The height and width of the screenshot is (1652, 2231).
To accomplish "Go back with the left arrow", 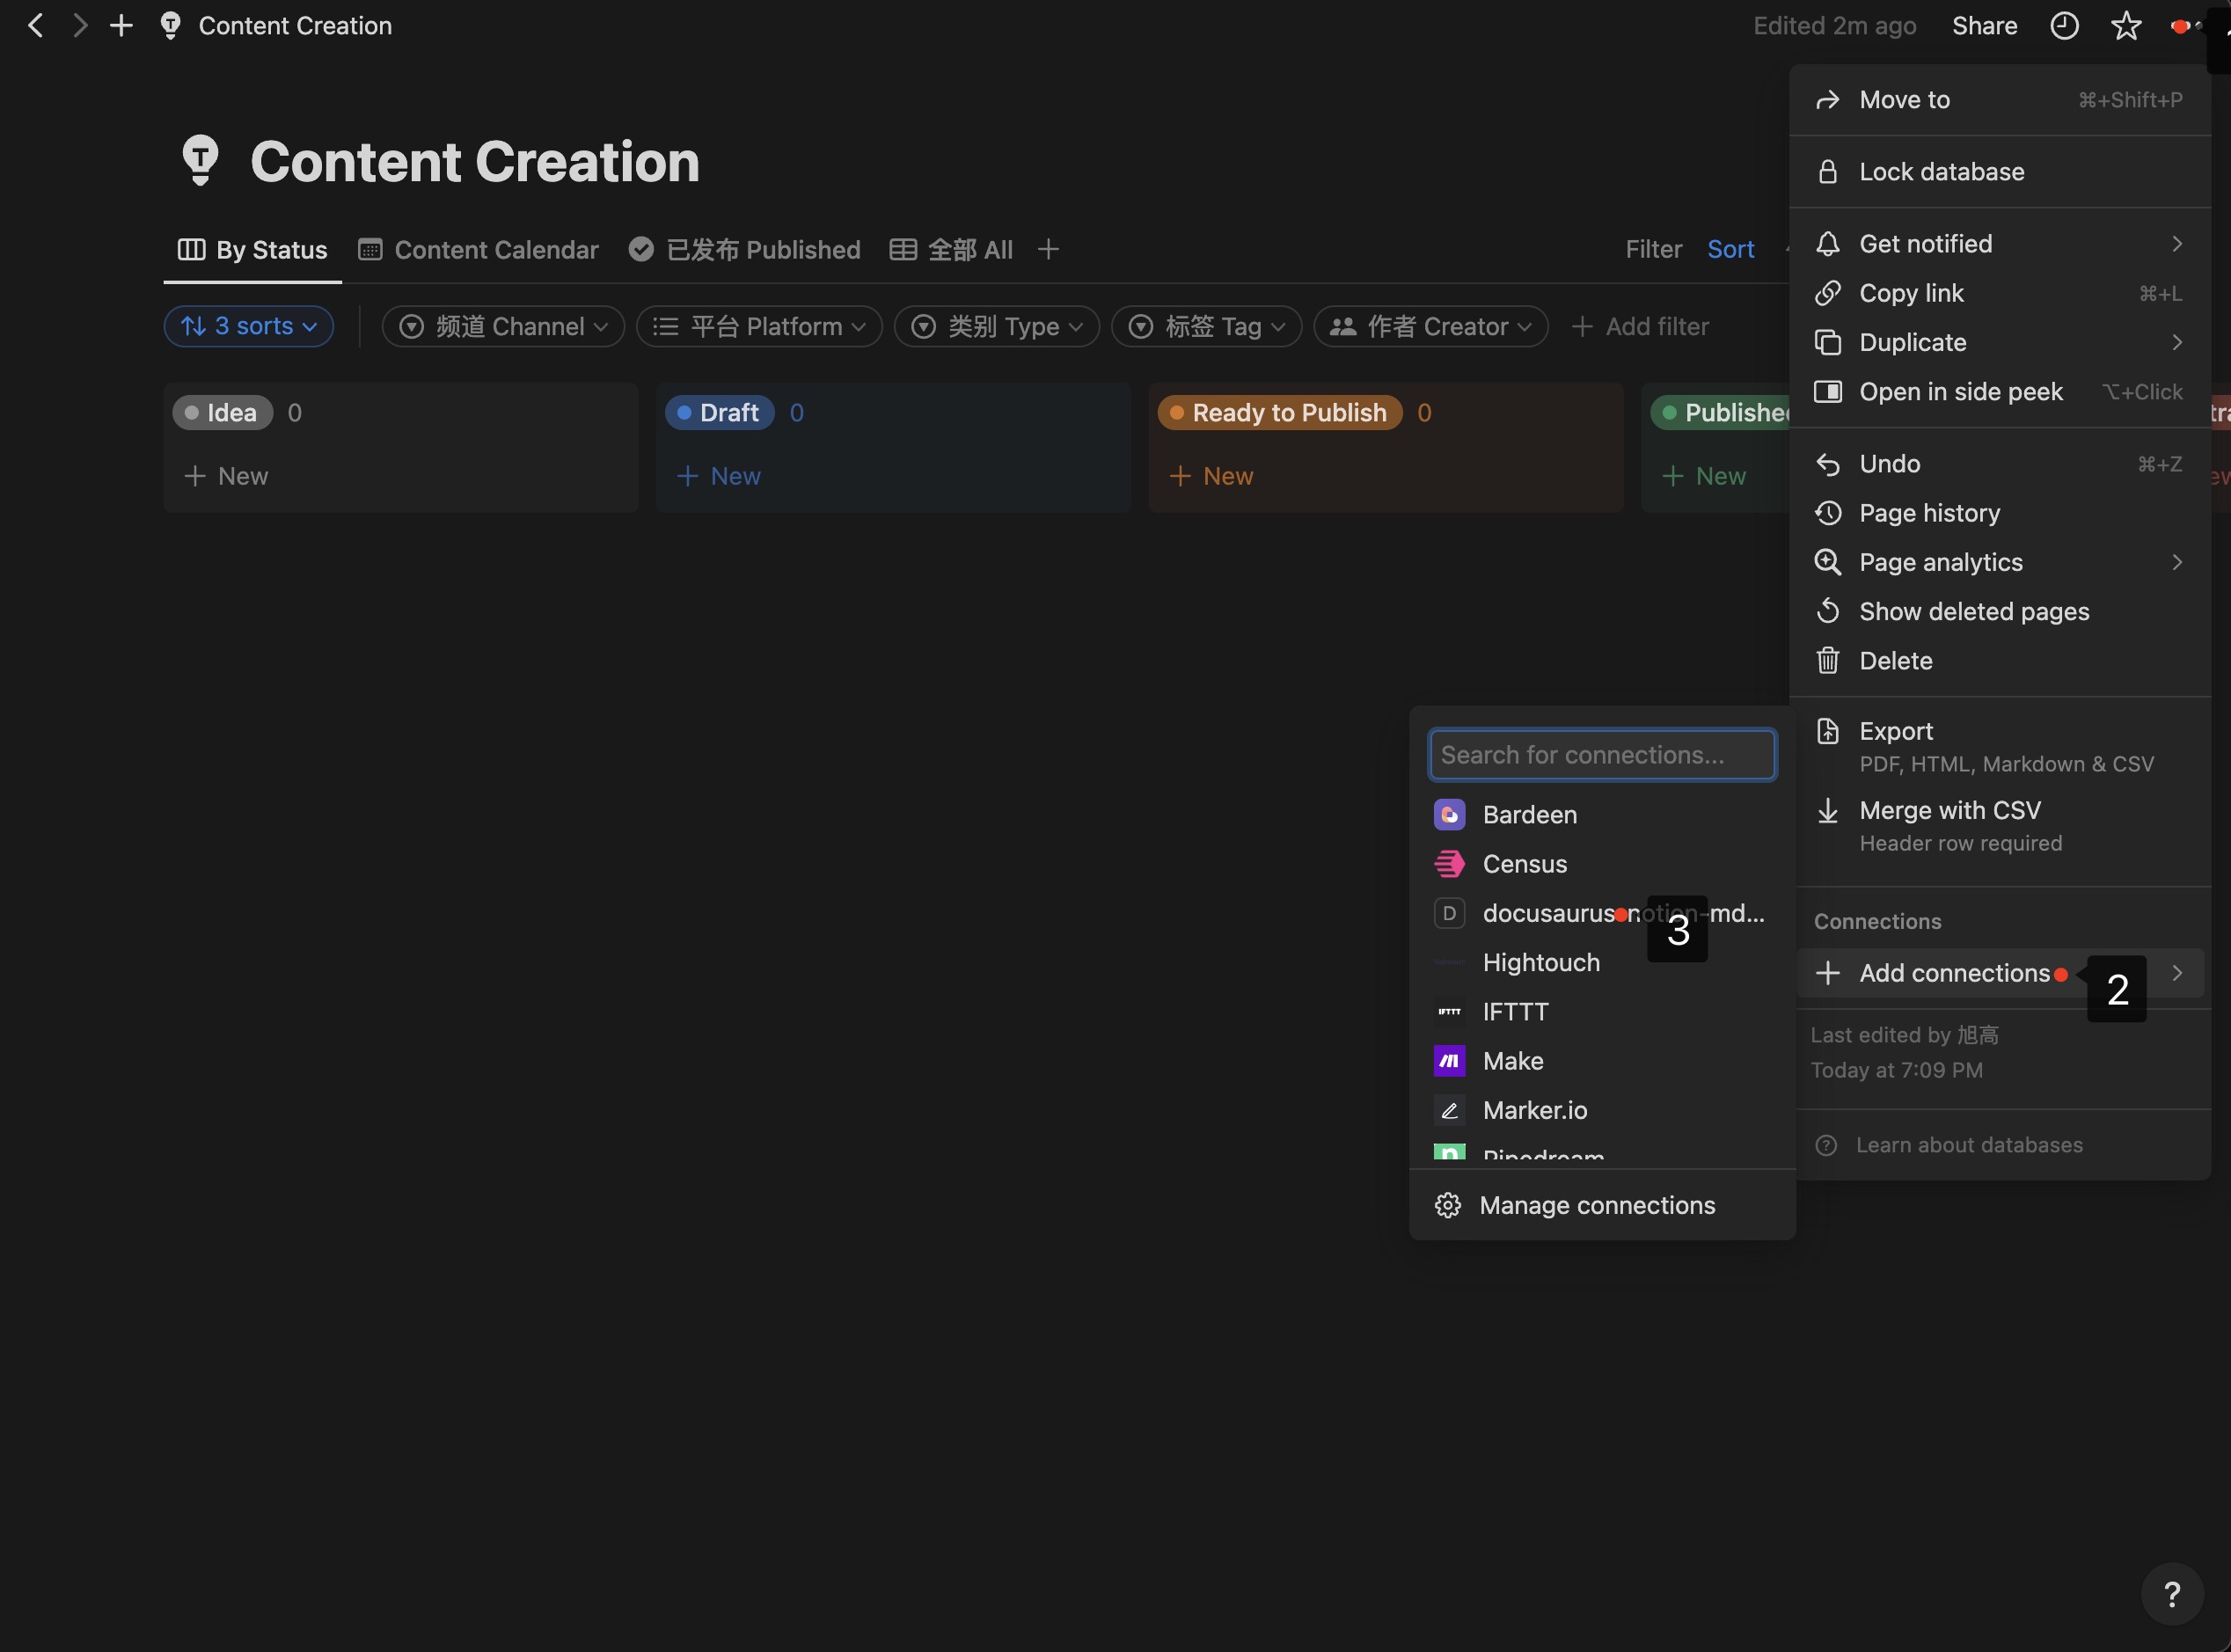I will click(36, 26).
